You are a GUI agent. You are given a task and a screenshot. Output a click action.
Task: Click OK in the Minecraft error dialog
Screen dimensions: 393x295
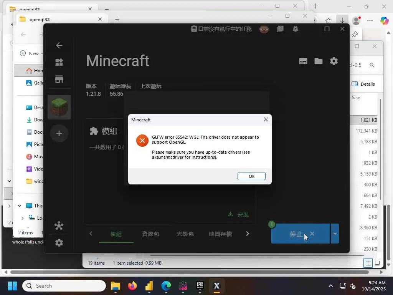[x=251, y=176]
